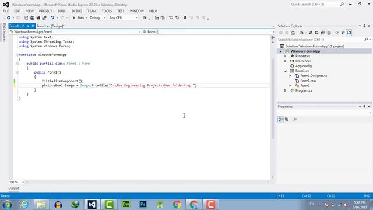Close the Form1.cs editor tab
This screenshot has width=373, height=210.
[x=33, y=26]
